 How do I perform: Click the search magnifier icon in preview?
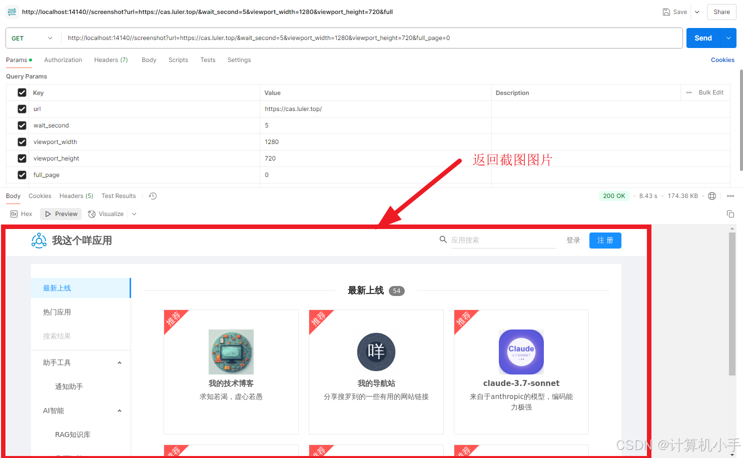pyautogui.click(x=443, y=239)
